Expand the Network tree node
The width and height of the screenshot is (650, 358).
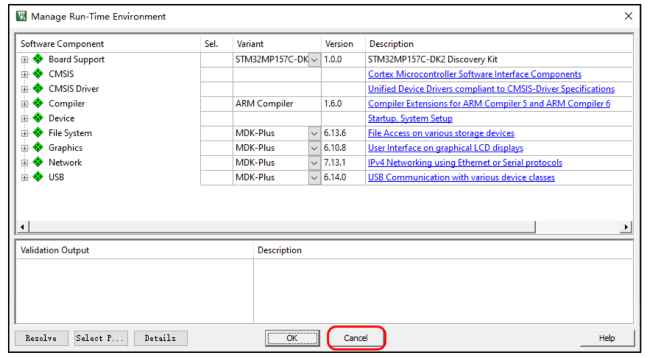coord(25,163)
